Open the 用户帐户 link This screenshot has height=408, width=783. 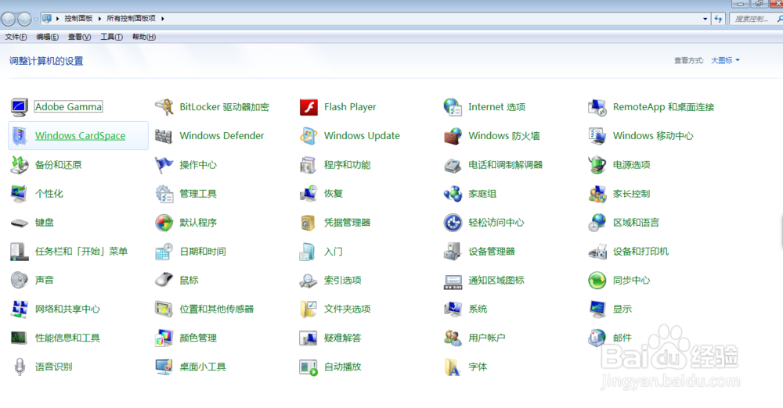point(487,338)
